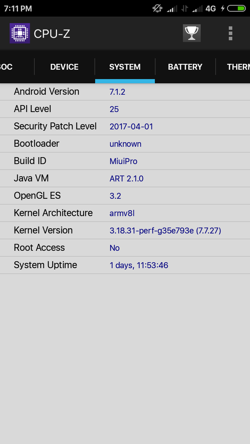Tap the first SIM signal bars
The image size is (250, 444).
pos(172,9)
